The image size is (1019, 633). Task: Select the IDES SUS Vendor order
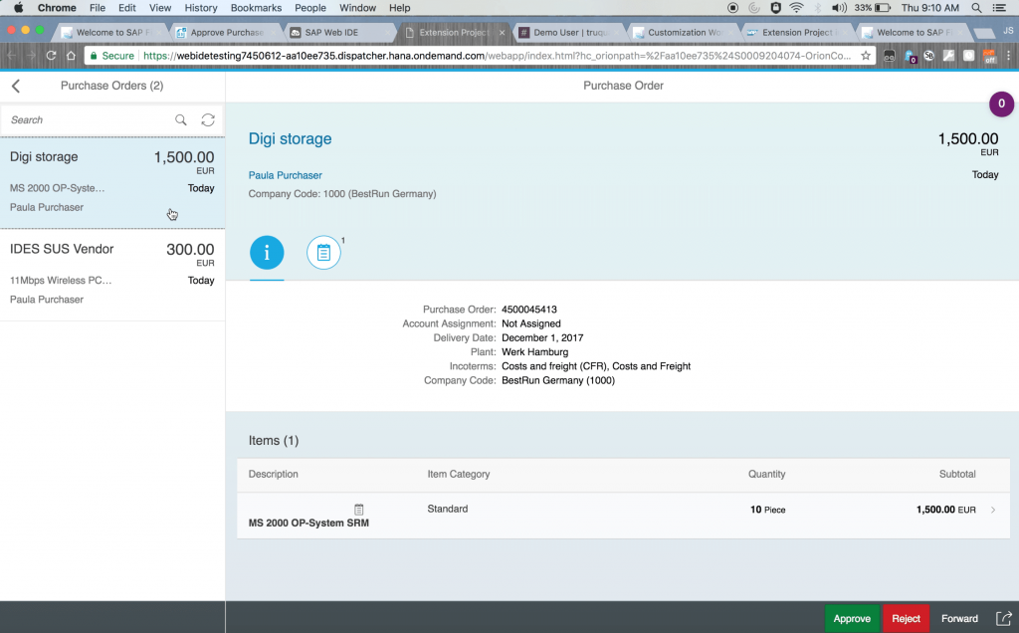112,275
